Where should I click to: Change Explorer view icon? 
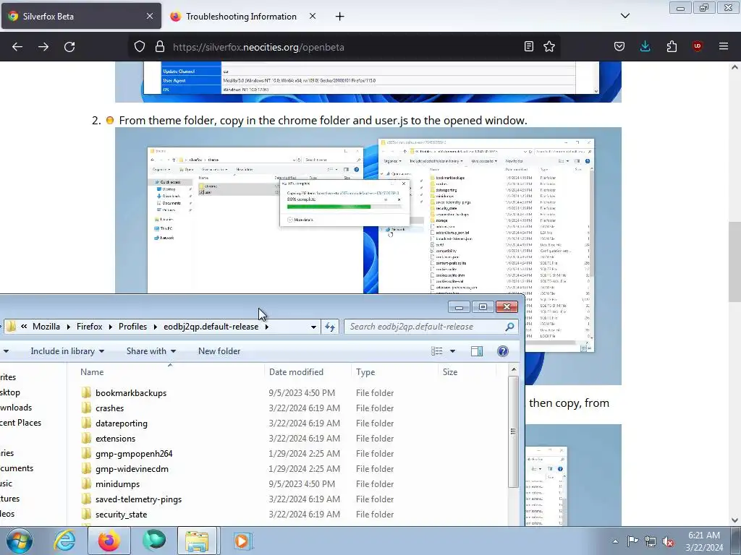tap(436, 351)
